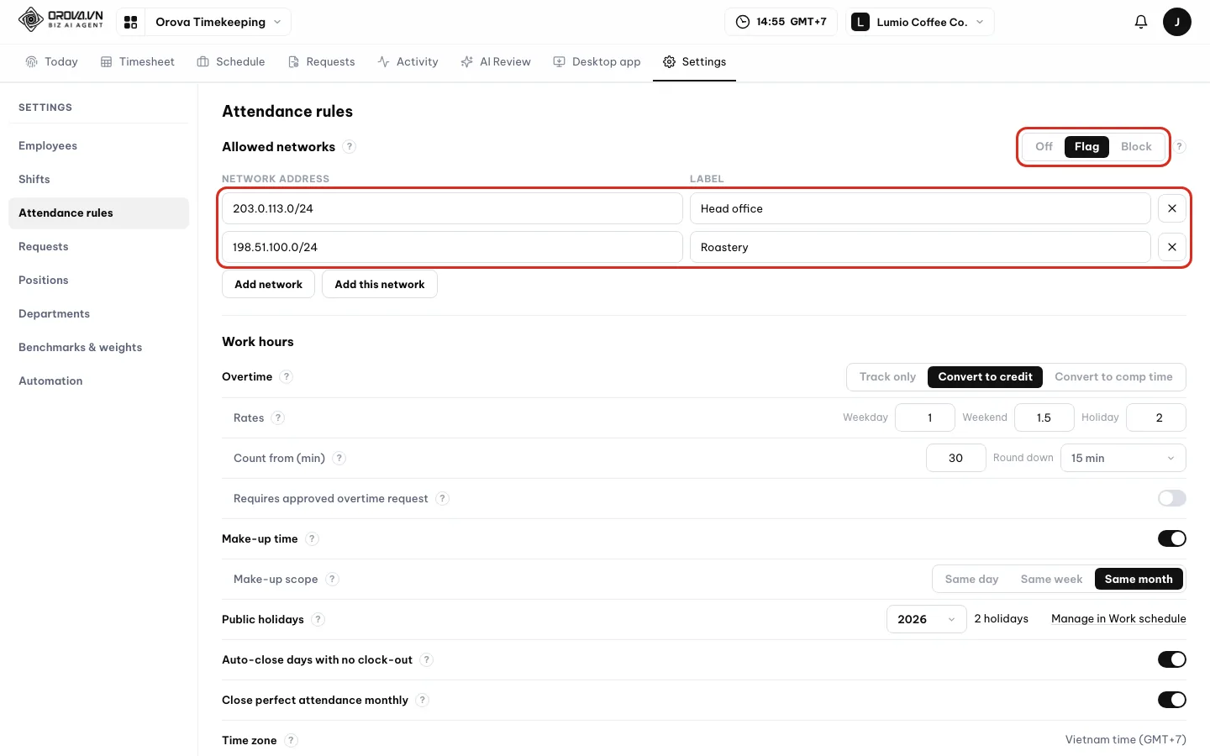Image resolution: width=1210 pixels, height=756 pixels.
Task: Follow Manage in Work schedule link
Action: (x=1118, y=619)
